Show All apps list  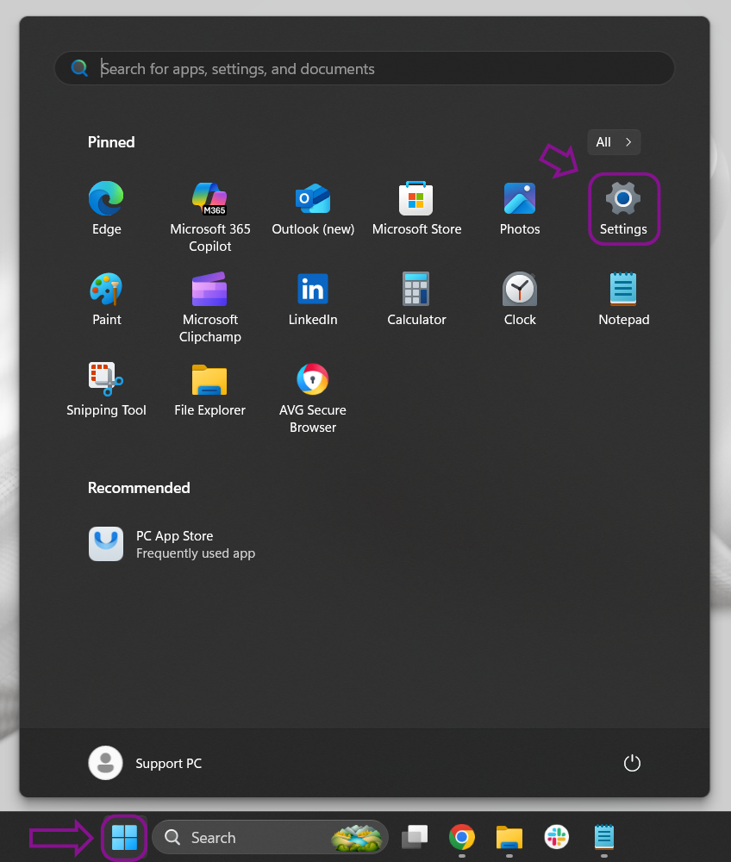(x=614, y=142)
